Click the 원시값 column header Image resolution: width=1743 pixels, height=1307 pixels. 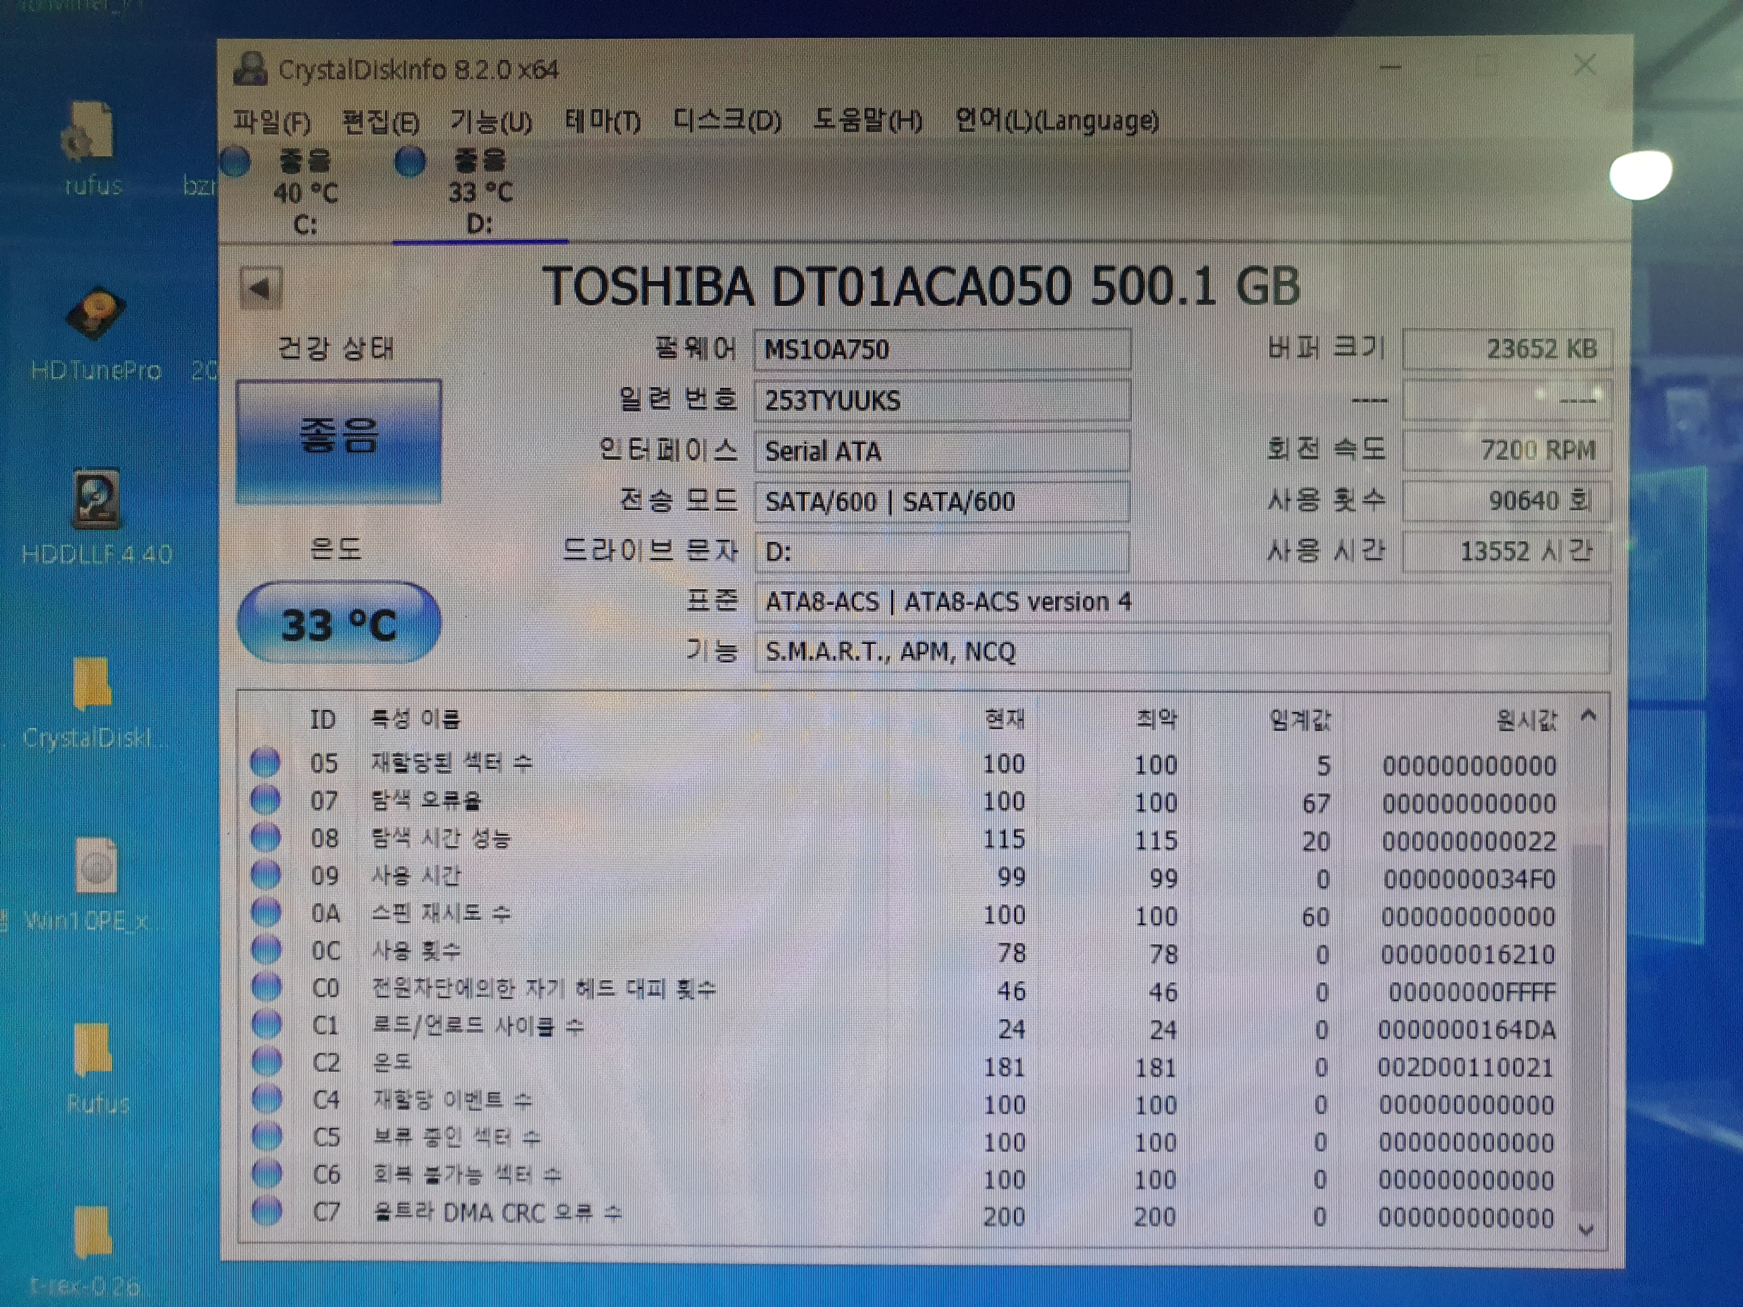click(x=1526, y=720)
